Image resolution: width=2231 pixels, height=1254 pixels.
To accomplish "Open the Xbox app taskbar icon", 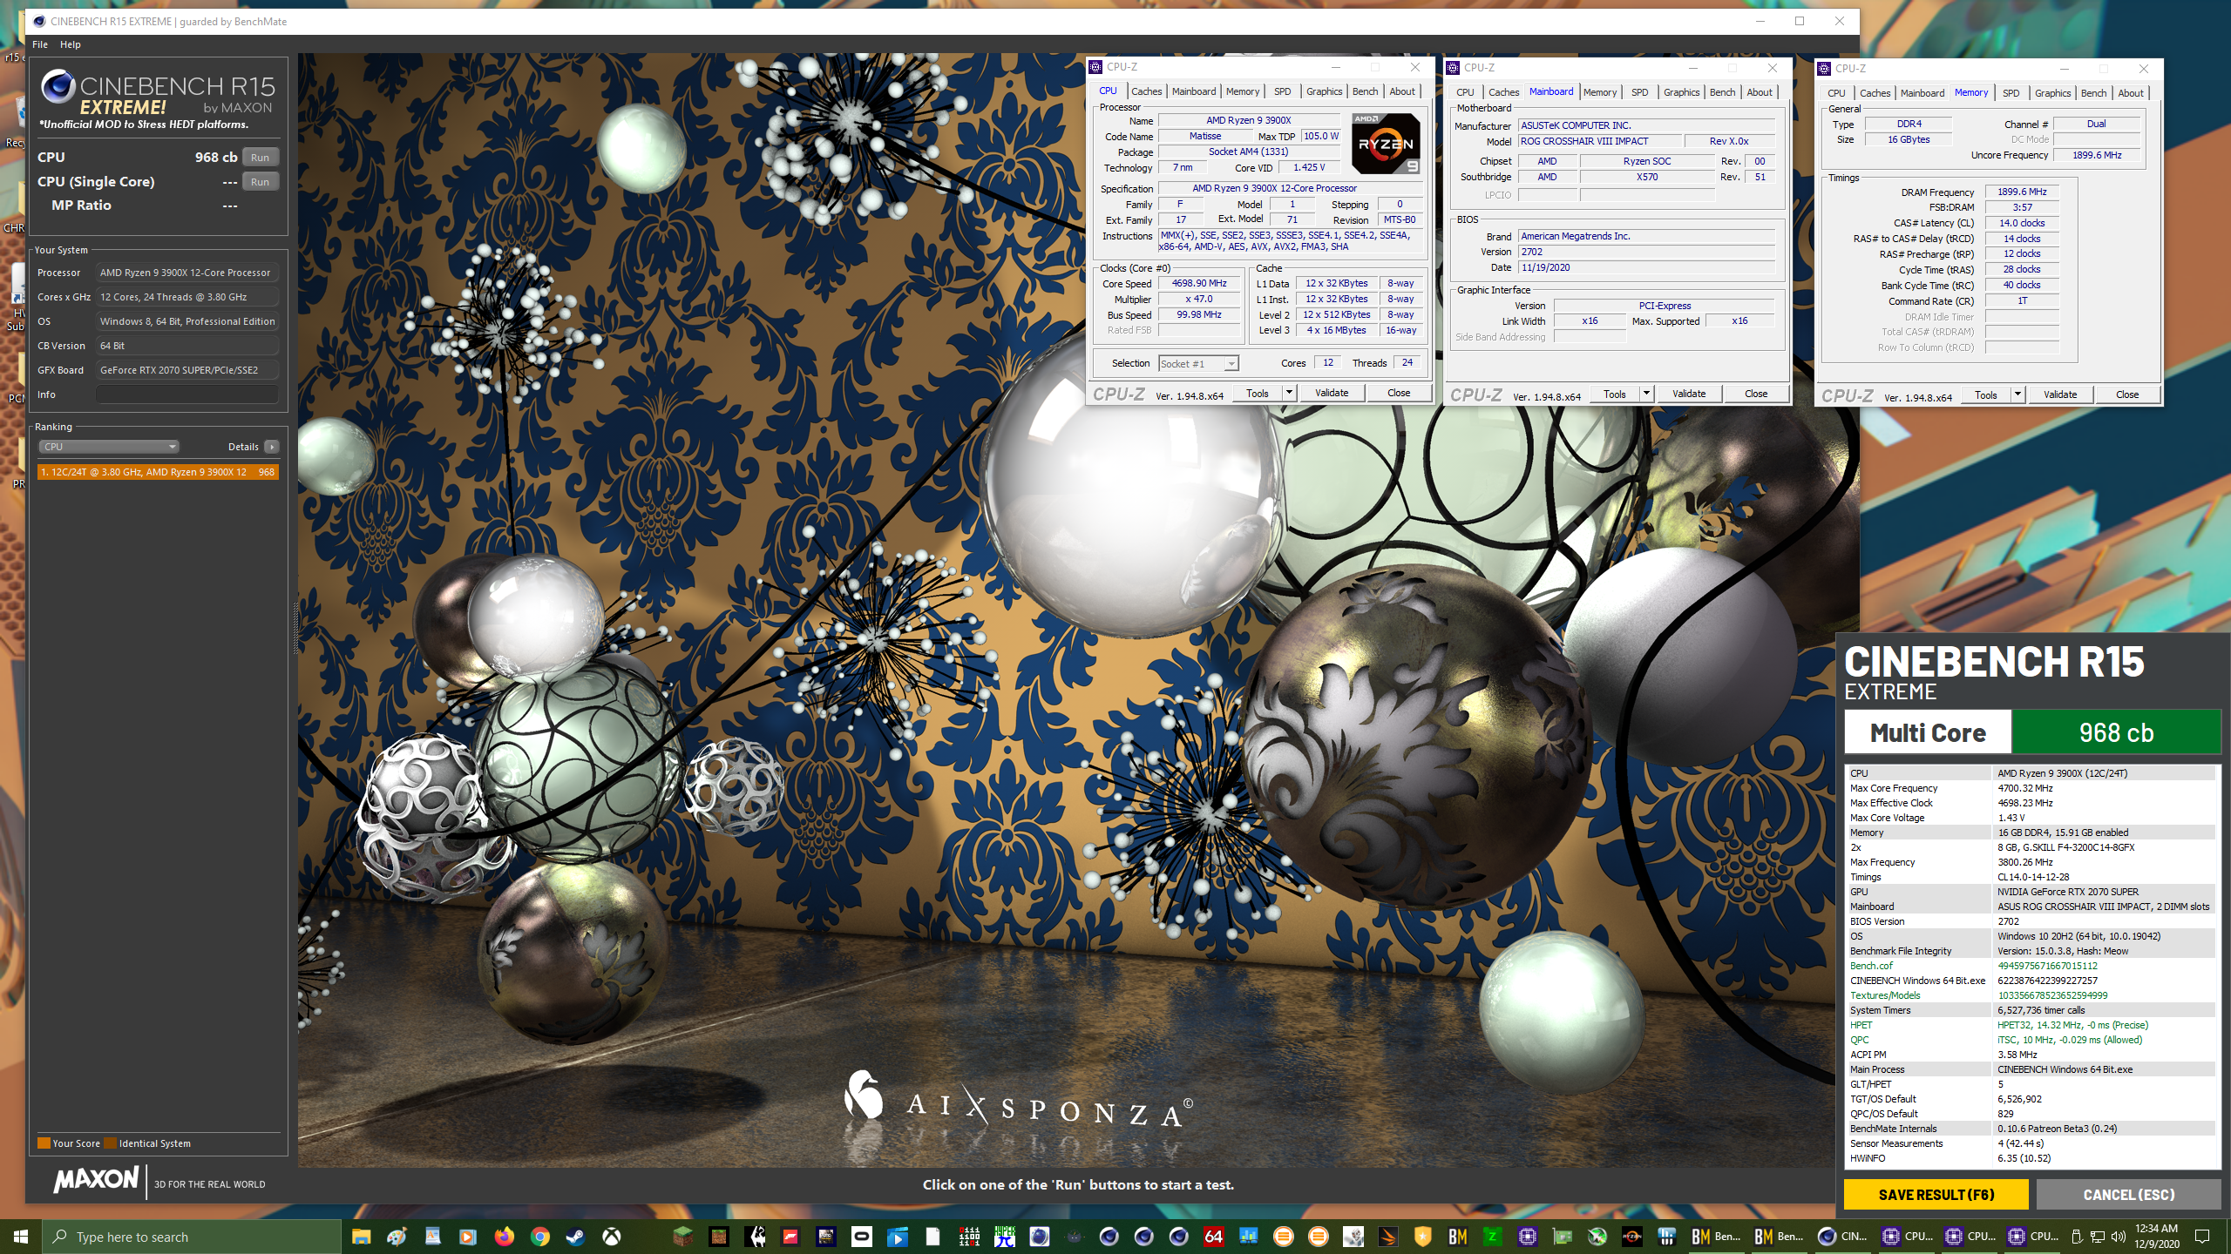I will 611,1237.
